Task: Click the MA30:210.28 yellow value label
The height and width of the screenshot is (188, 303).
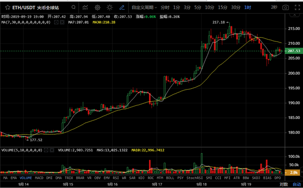Action: point(104,22)
